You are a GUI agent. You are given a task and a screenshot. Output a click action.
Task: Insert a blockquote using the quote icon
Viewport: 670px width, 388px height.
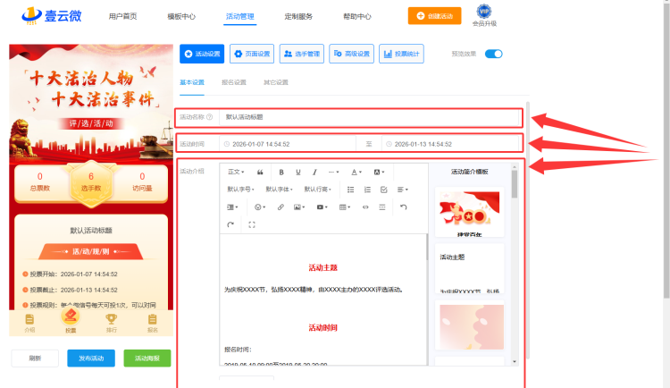tap(260, 172)
